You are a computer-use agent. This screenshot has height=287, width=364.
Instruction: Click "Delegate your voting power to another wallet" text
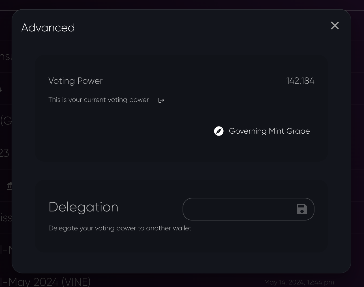(x=120, y=228)
